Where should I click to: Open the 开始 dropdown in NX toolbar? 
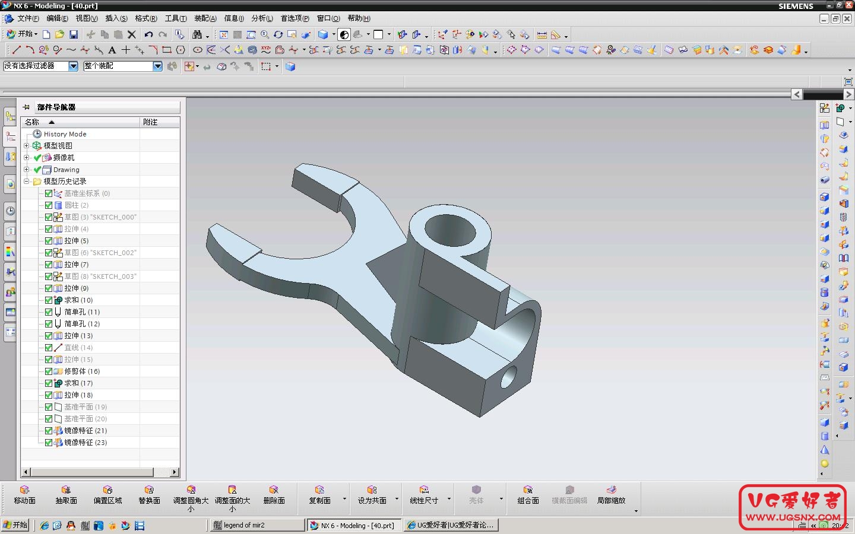[22, 34]
